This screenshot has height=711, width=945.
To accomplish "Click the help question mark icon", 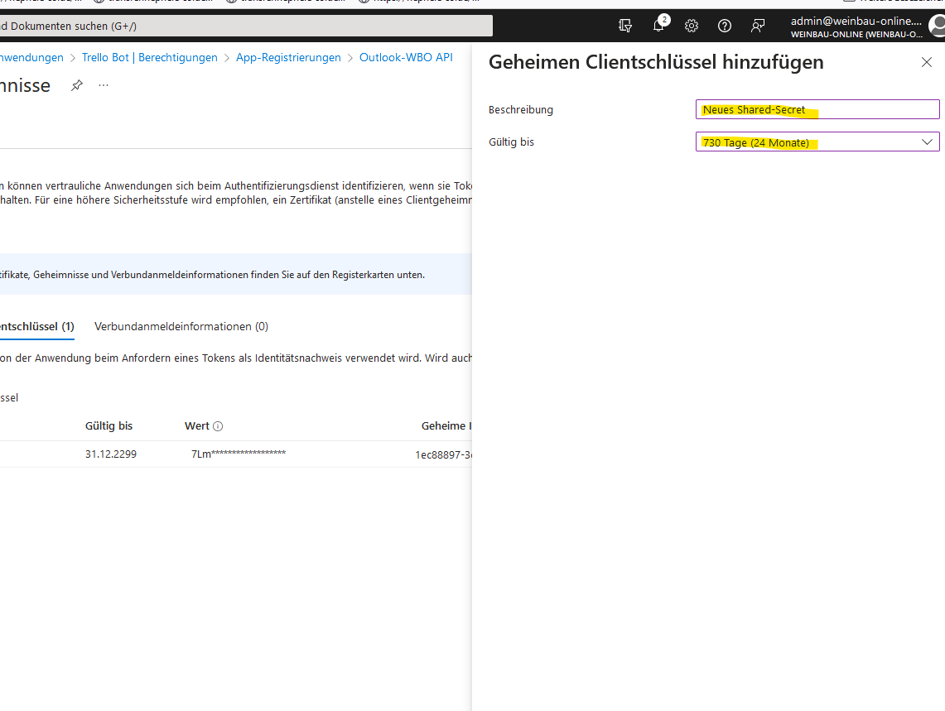I will (725, 26).
